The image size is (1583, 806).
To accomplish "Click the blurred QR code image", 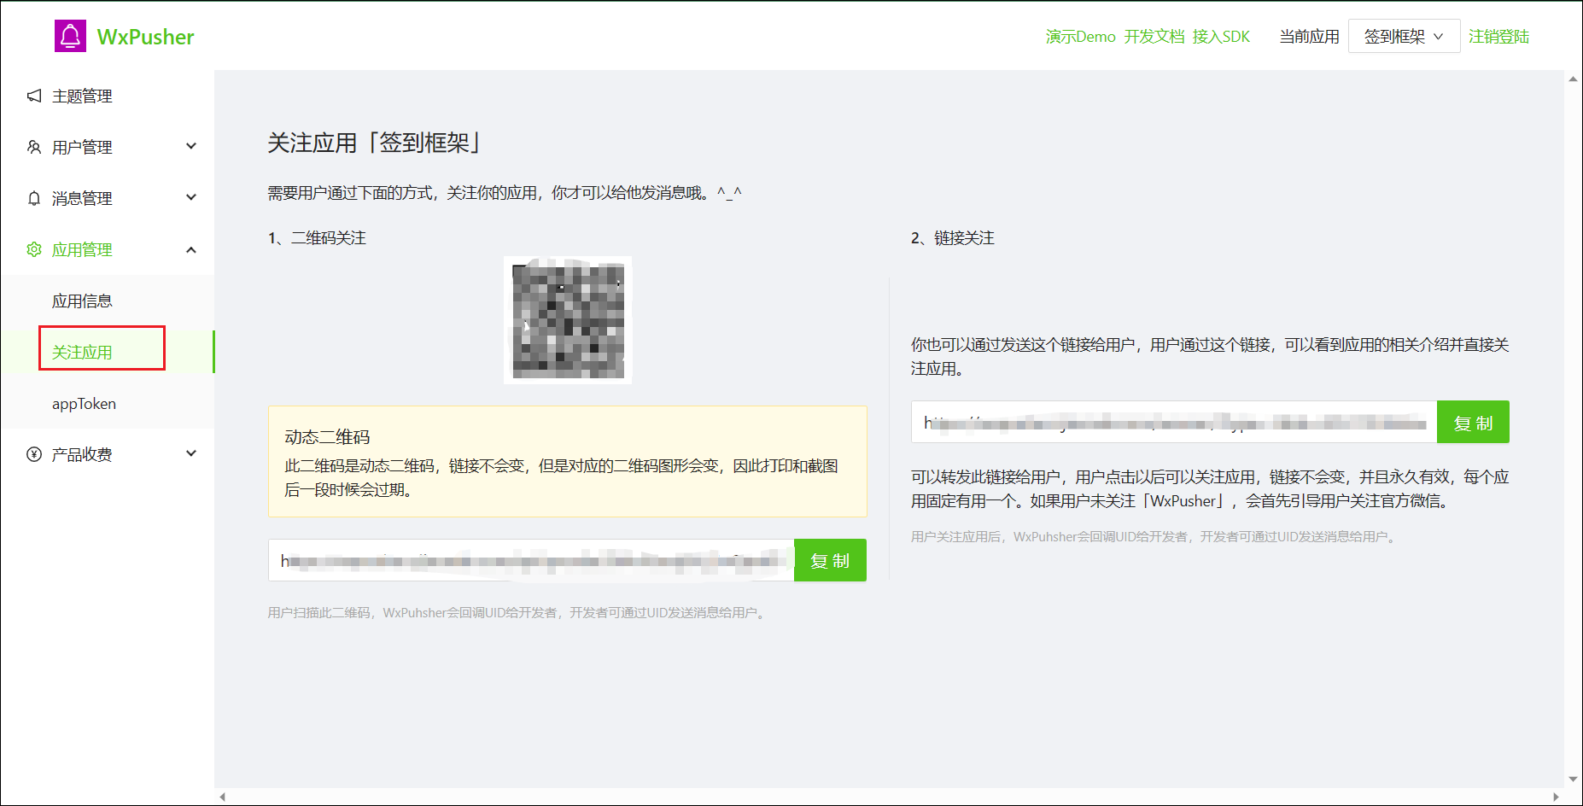I will click(x=568, y=320).
